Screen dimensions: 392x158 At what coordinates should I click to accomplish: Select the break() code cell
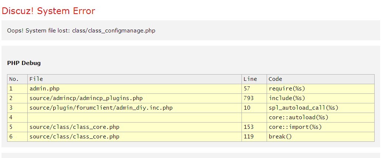click(x=280, y=137)
